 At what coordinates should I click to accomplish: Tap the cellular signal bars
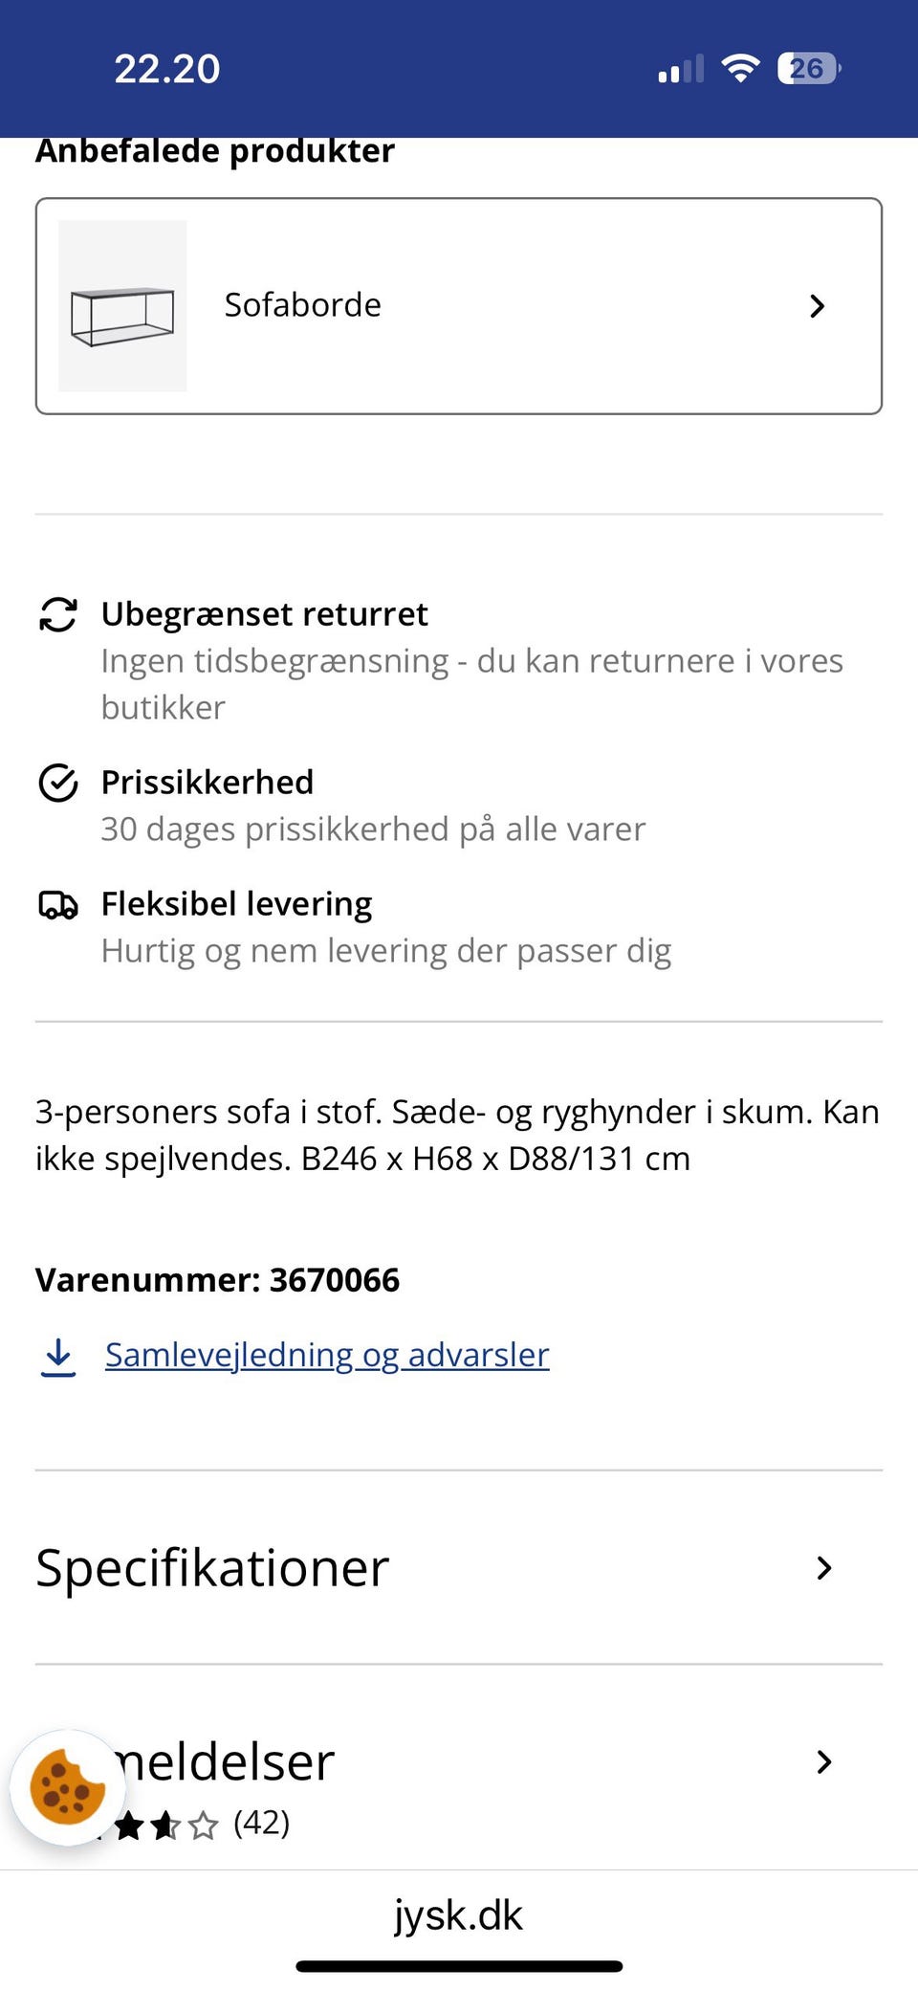[x=681, y=69]
